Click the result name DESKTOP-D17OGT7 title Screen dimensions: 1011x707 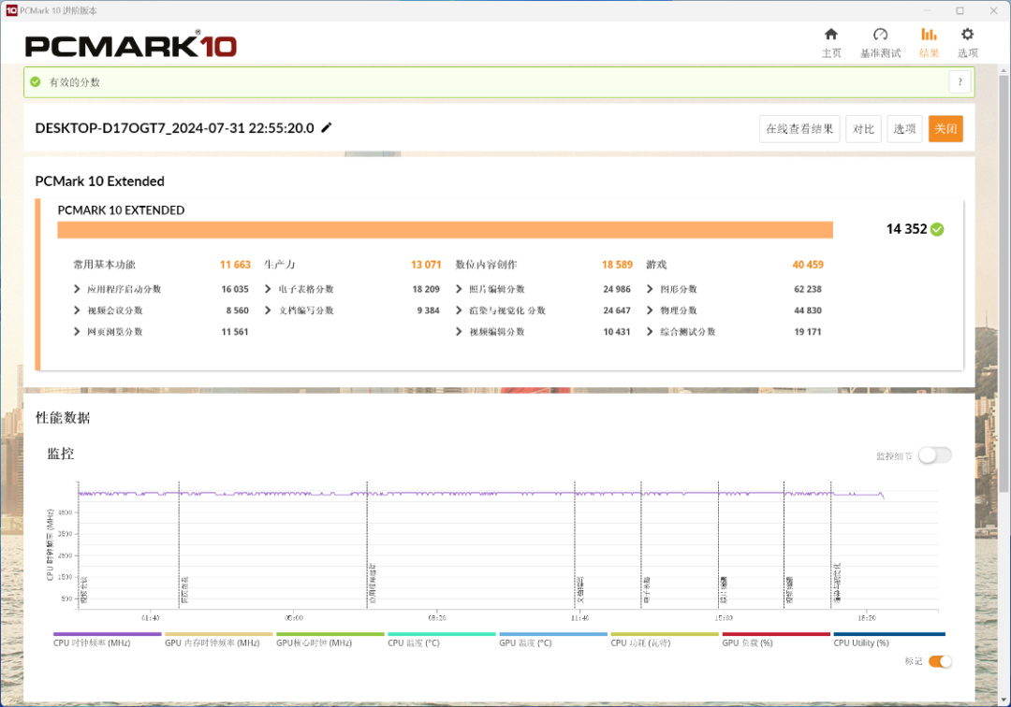point(175,128)
